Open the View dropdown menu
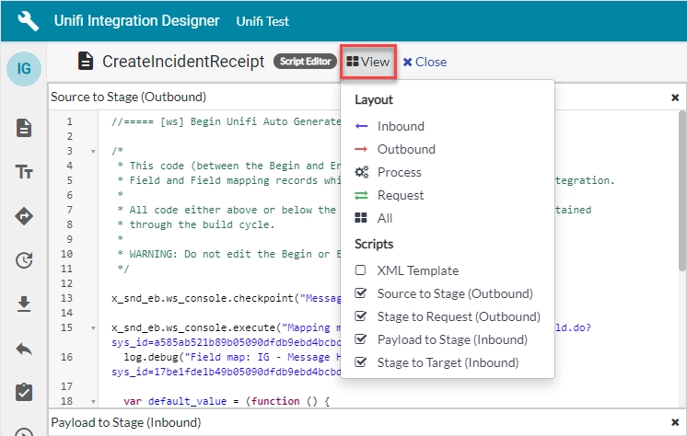The height and width of the screenshot is (436, 687). click(368, 62)
